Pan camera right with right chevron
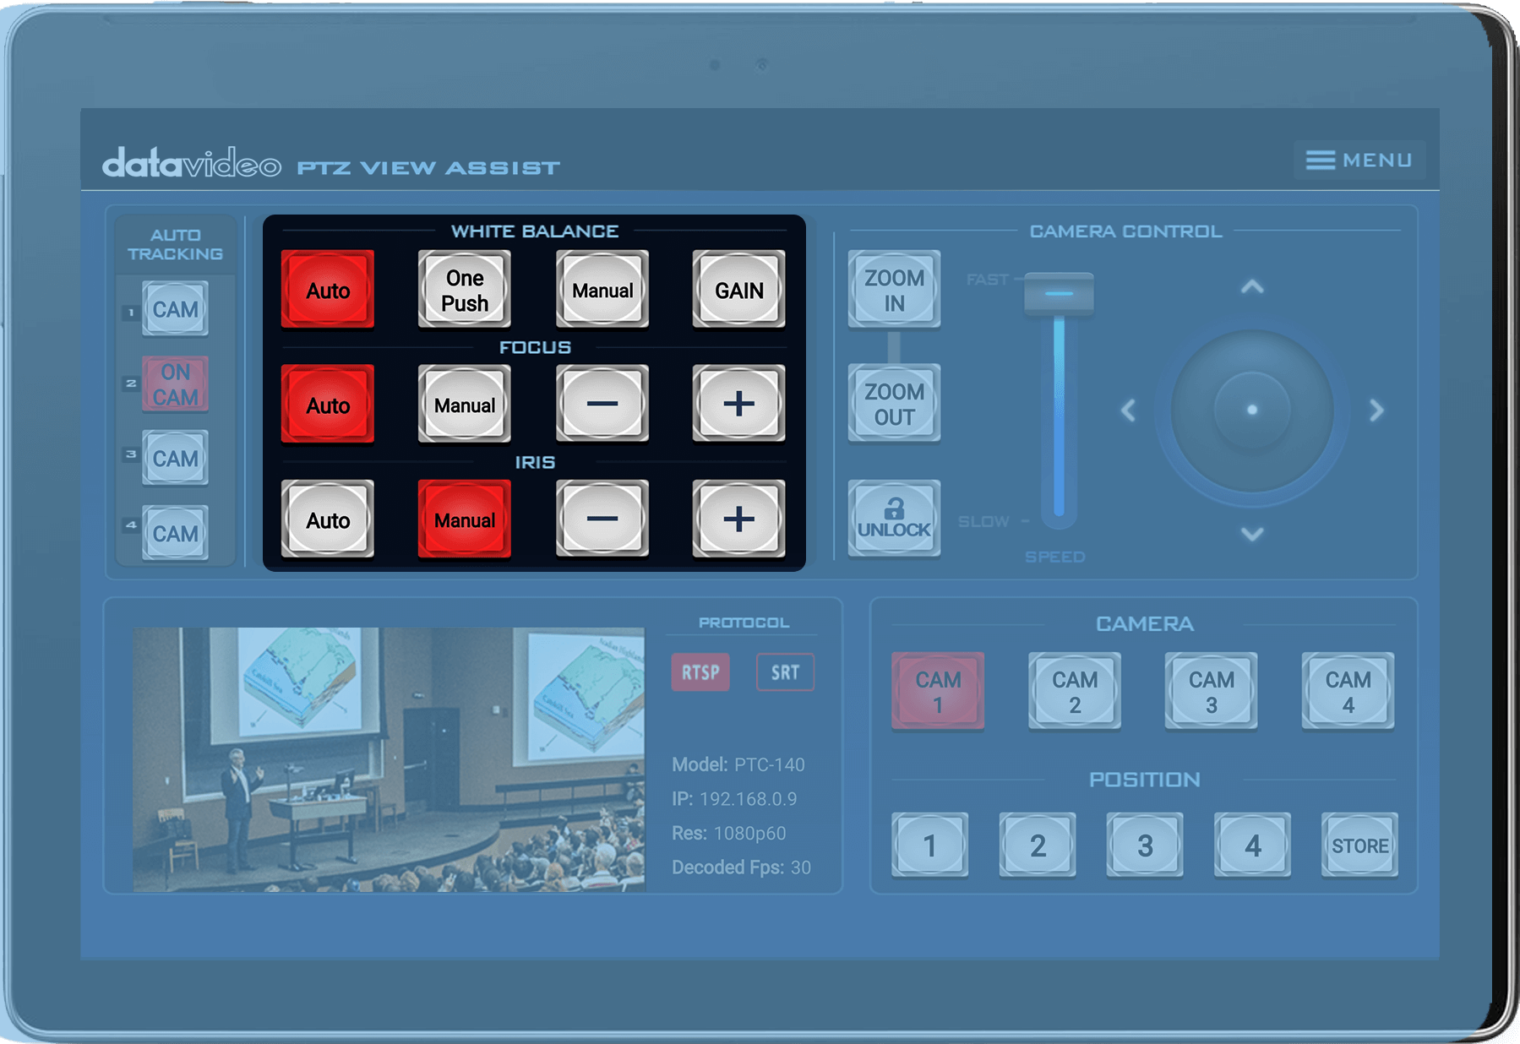 pyautogui.click(x=1376, y=411)
